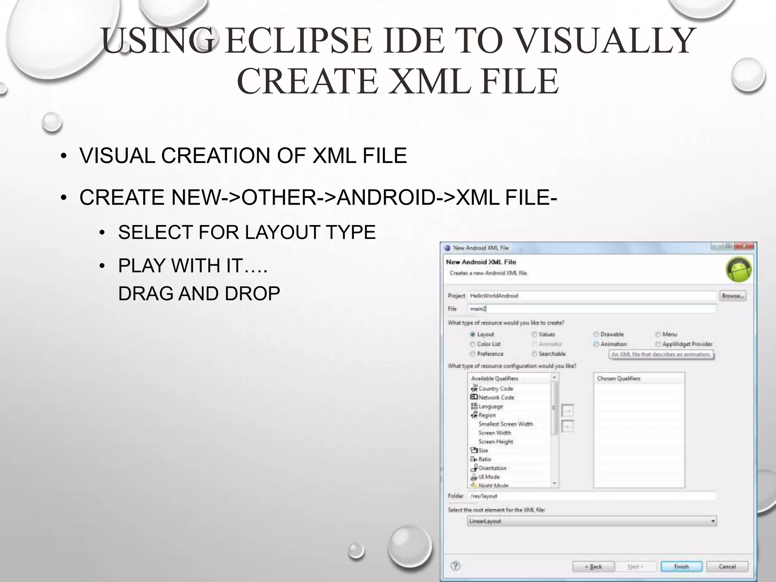Click qualifiers list scroll up arrow
The height and width of the screenshot is (582, 776).
click(554, 377)
